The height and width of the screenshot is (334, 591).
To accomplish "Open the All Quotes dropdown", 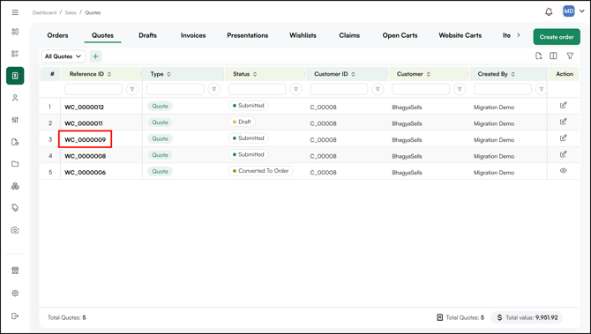I will tap(64, 56).
